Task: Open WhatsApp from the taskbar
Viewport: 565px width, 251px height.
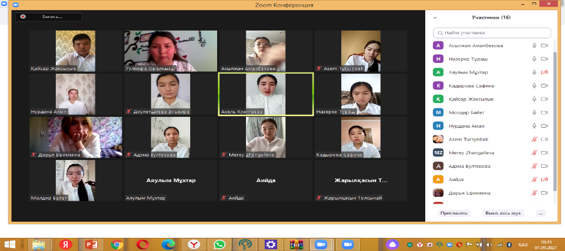Action: [220, 244]
